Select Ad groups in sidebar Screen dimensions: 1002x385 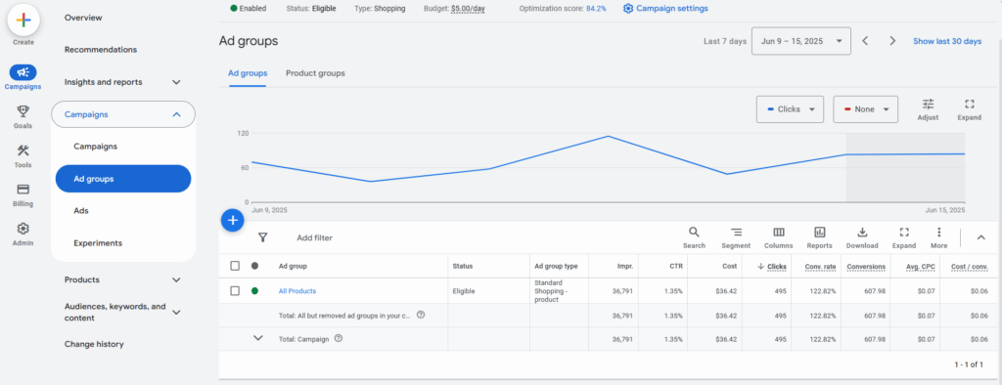(123, 179)
